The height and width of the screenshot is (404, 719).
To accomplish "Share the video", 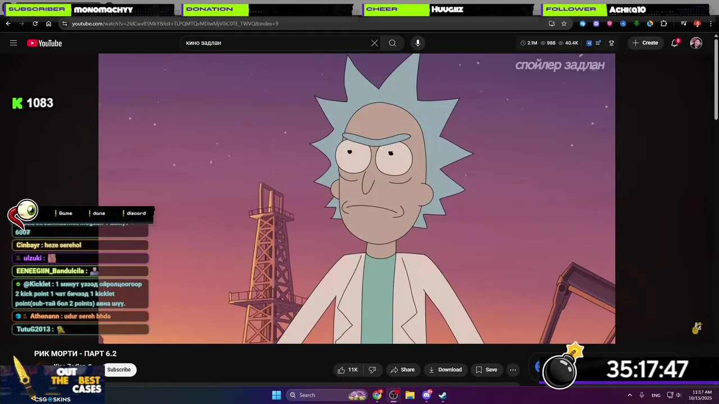I will point(402,370).
